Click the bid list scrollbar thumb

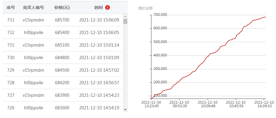(x=125, y=21)
